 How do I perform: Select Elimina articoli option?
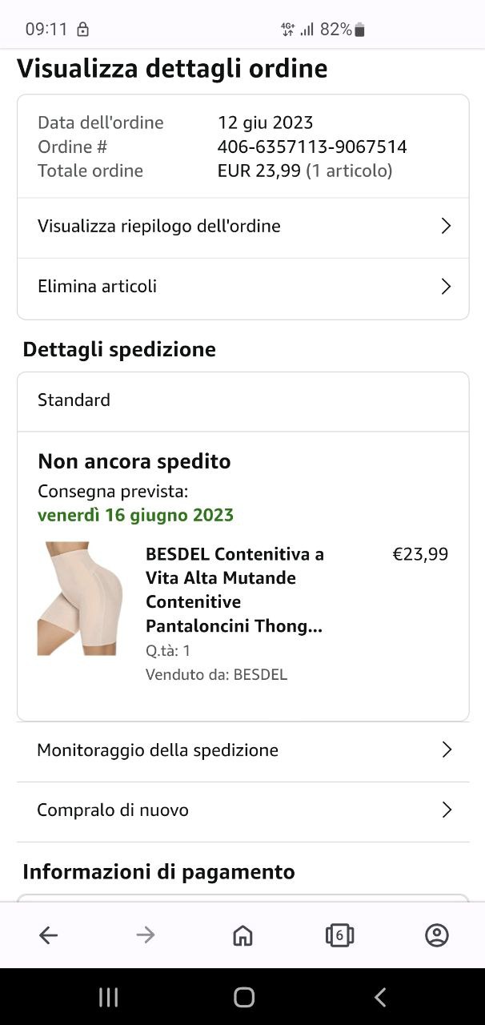[x=98, y=287]
